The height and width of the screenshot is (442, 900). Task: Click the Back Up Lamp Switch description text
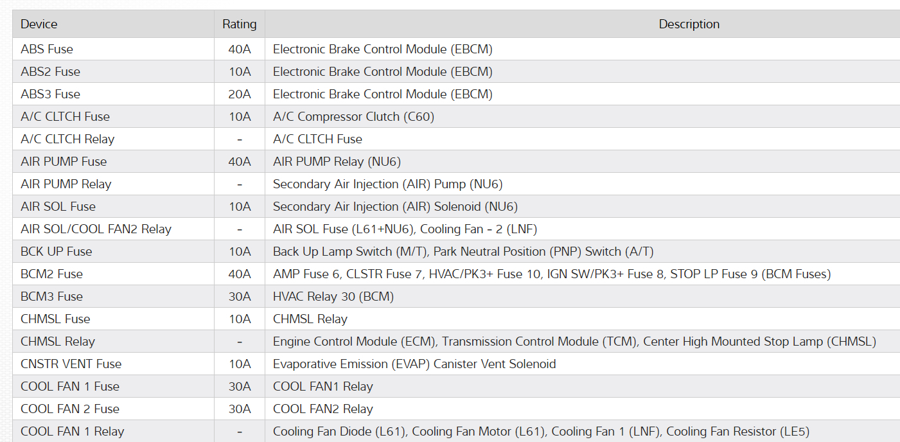[463, 251]
